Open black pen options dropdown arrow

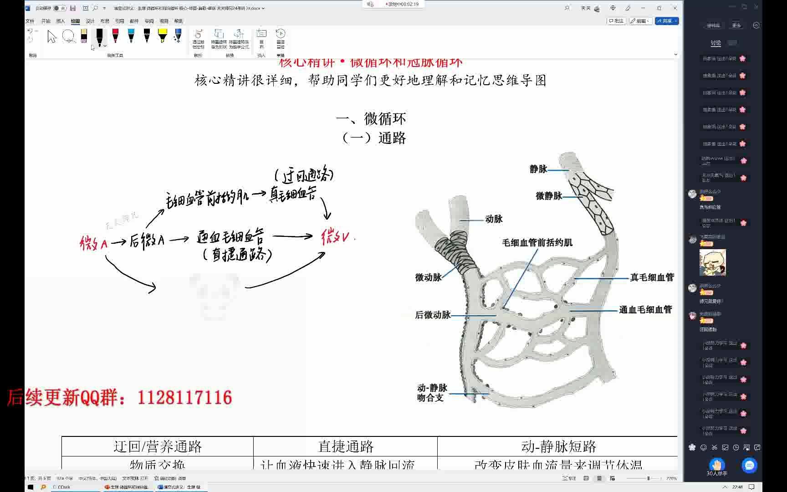pos(105,46)
